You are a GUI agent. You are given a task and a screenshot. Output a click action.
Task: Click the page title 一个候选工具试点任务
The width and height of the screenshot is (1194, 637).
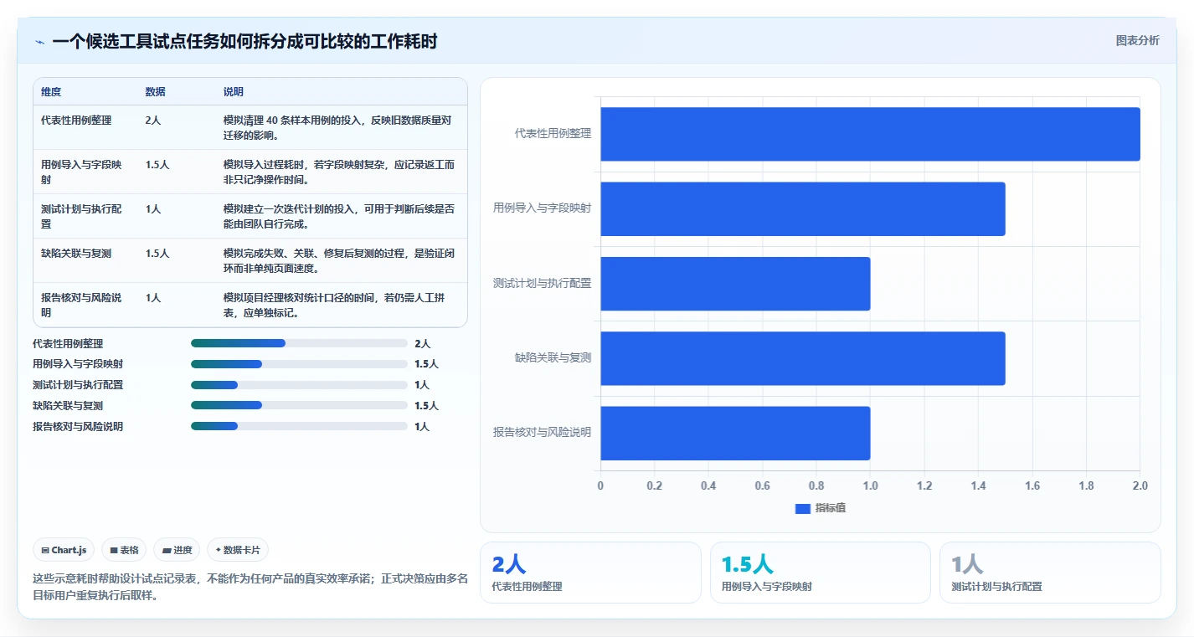(244, 42)
